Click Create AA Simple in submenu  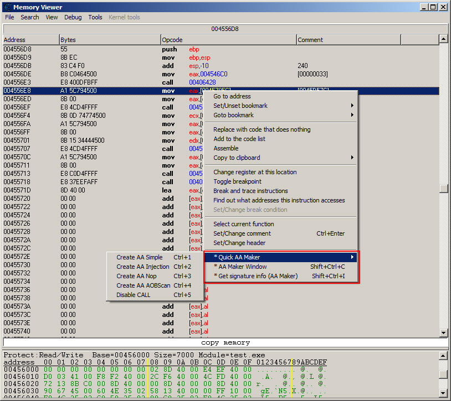click(155, 257)
